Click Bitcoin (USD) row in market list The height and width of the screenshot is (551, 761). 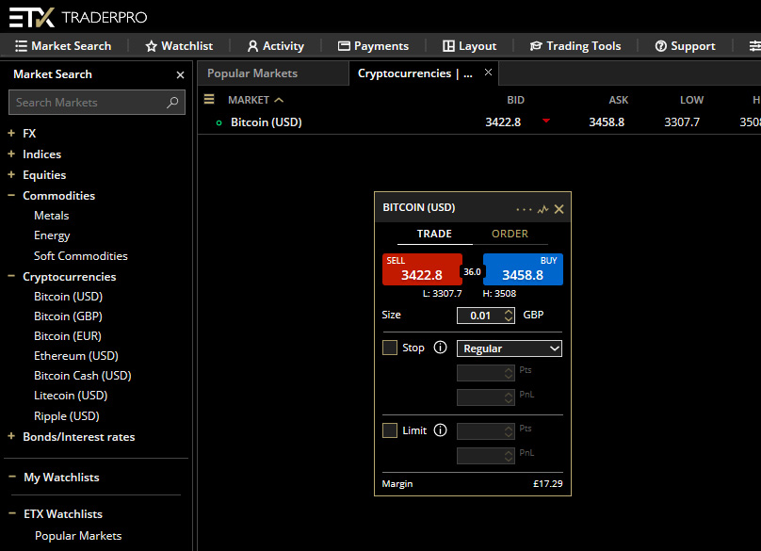tap(479, 122)
